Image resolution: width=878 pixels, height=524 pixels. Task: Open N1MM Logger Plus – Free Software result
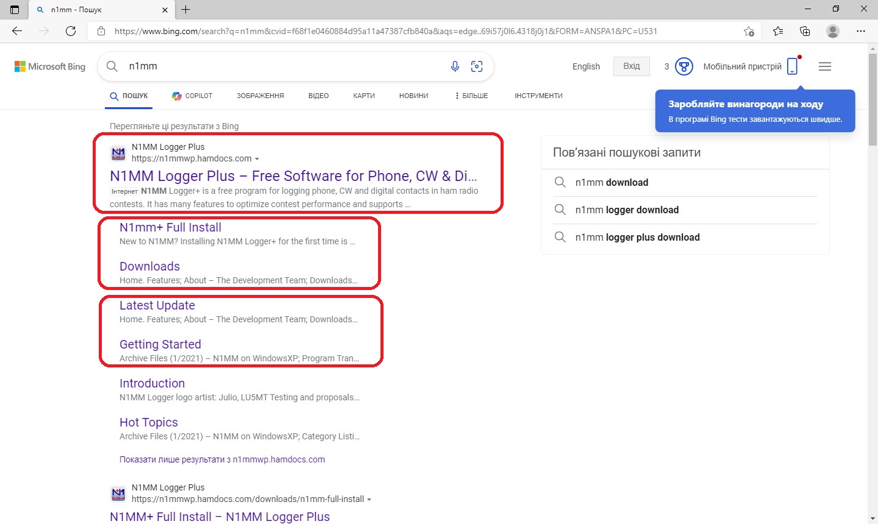point(293,176)
